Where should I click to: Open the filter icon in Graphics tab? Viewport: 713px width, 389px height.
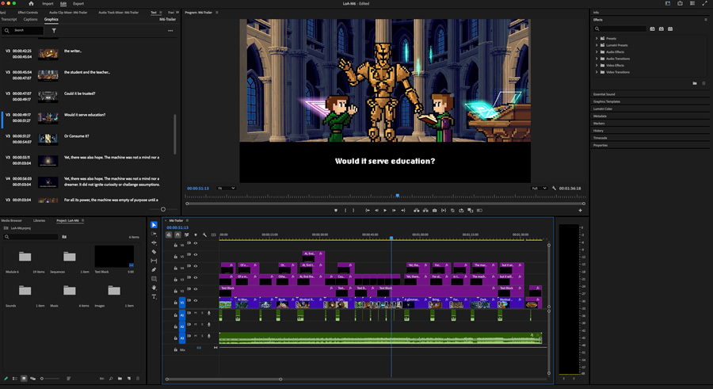54,30
